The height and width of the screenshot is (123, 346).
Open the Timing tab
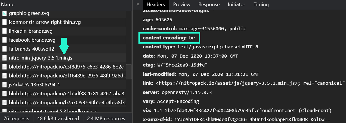261,4
